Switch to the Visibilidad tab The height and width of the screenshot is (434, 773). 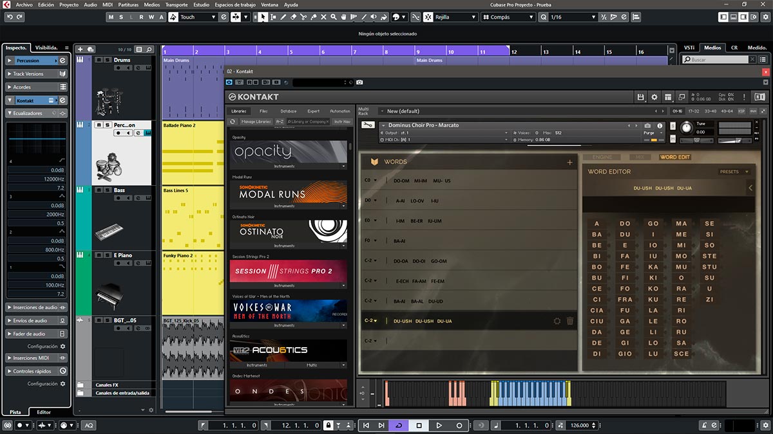pos(47,48)
